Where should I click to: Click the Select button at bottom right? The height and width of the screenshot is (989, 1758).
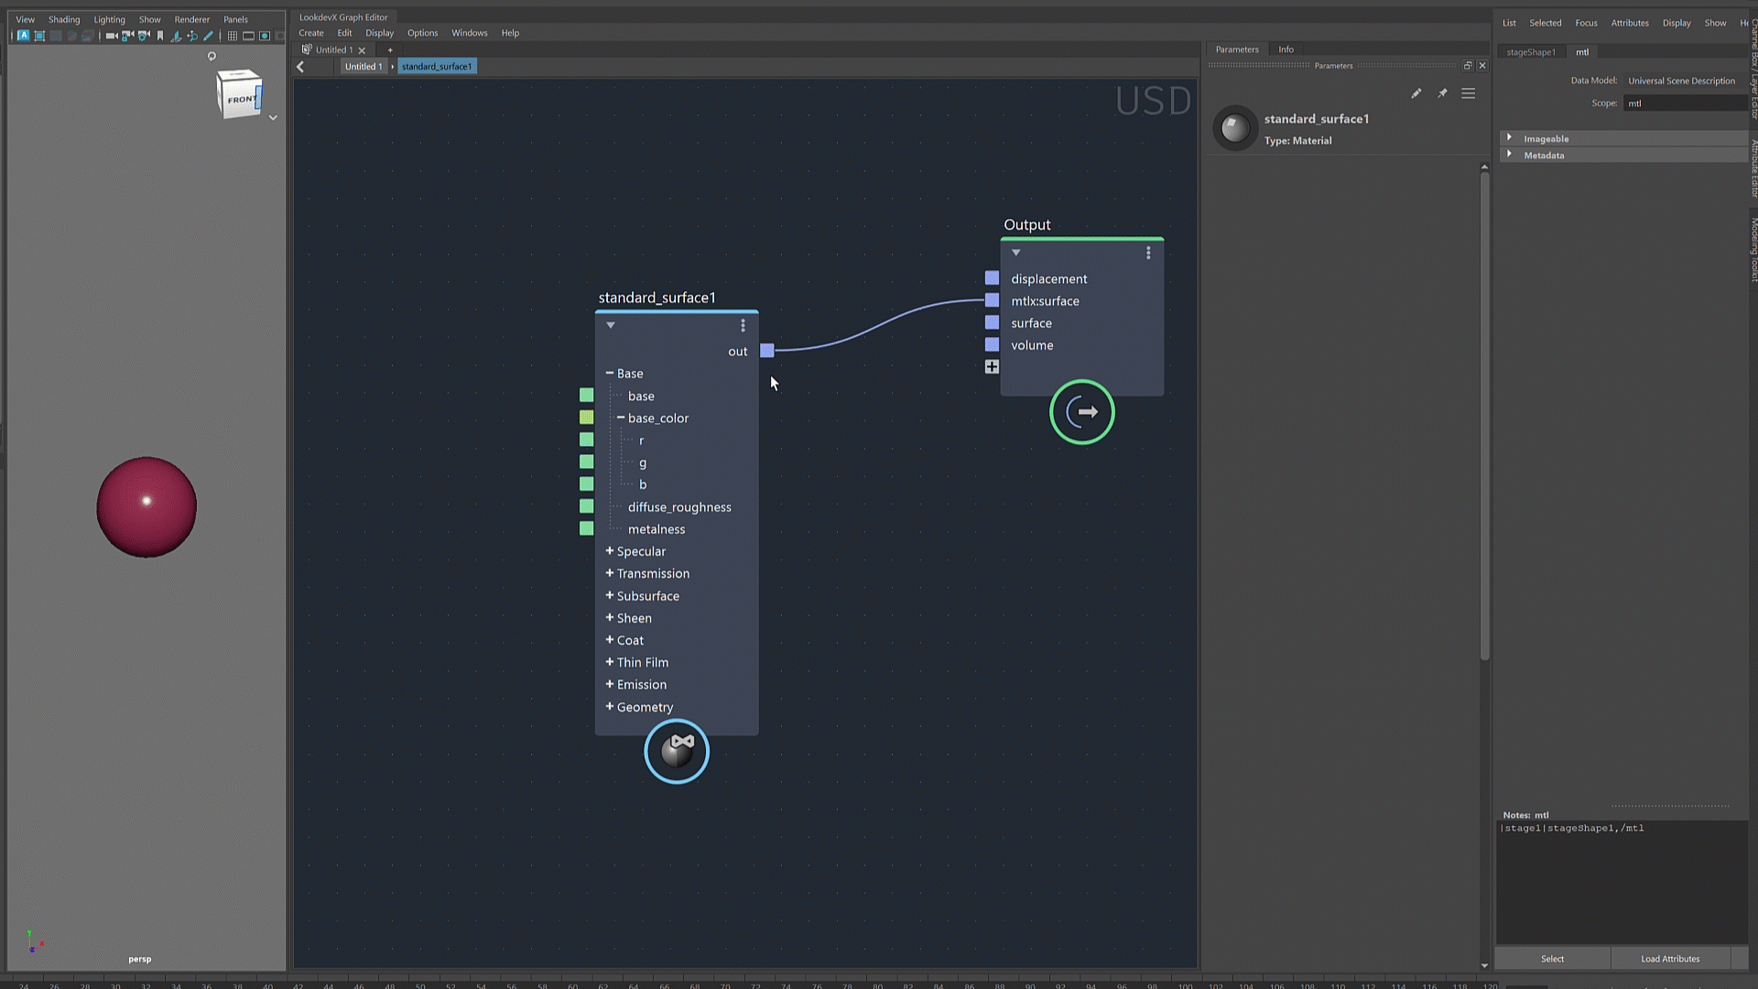pos(1552,958)
